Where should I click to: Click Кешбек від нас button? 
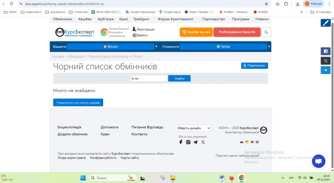[x=196, y=32]
